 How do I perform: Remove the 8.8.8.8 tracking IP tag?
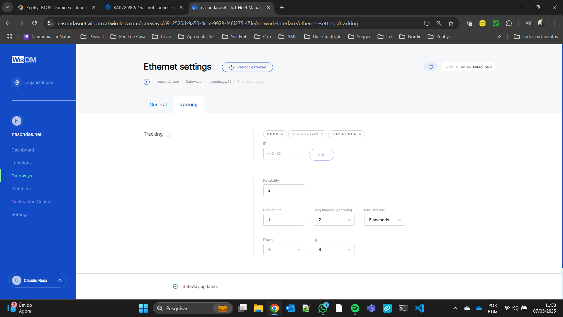[282, 134]
